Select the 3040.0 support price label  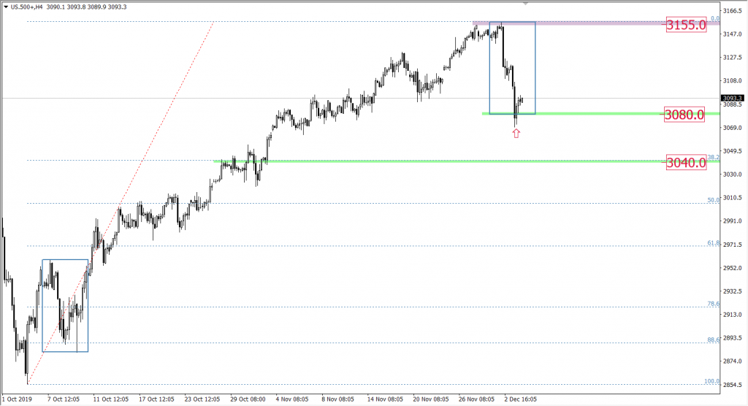click(x=686, y=163)
